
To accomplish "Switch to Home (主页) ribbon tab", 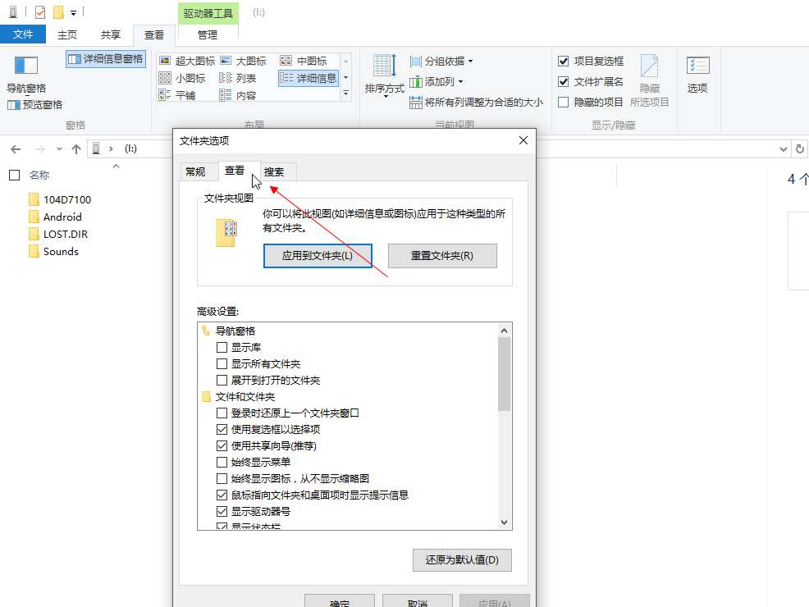I will coord(67,34).
